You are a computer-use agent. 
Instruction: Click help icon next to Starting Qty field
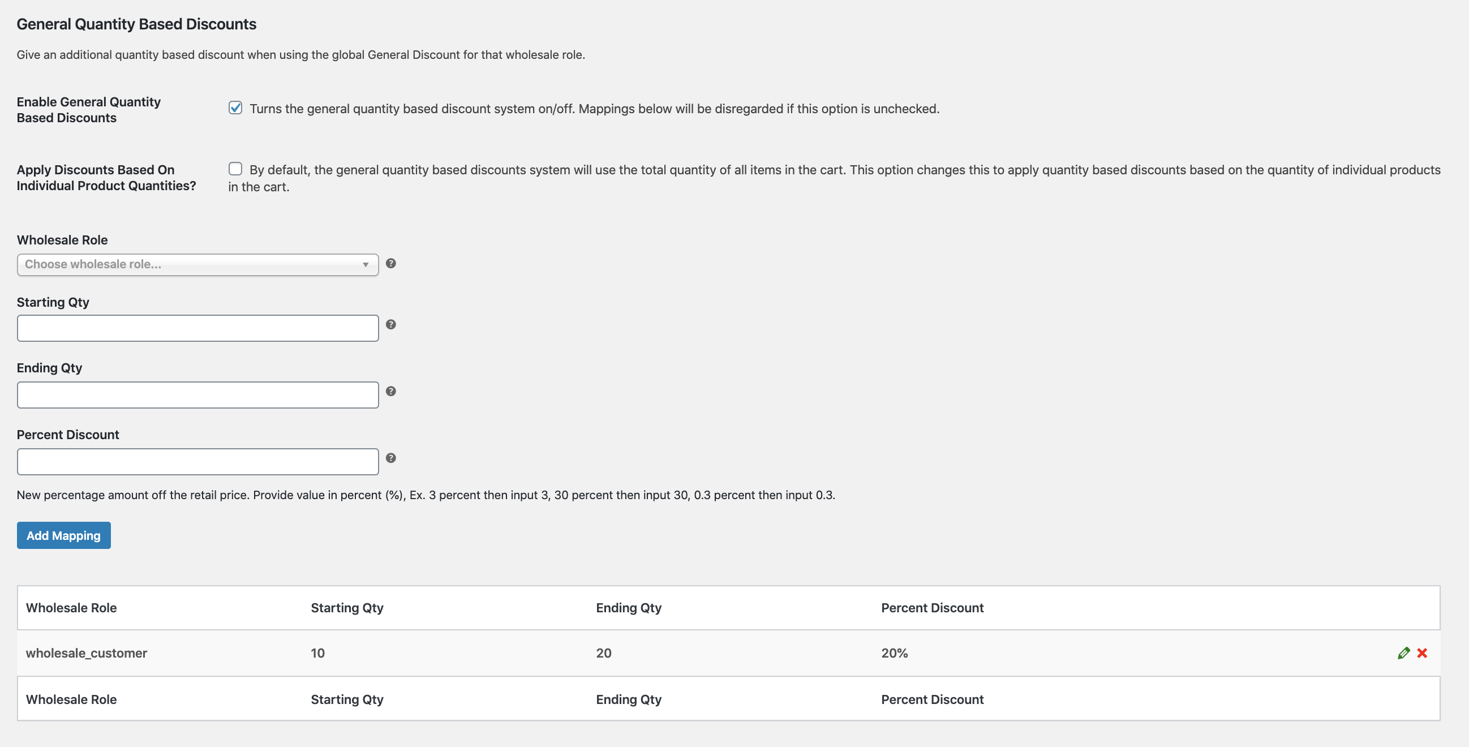point(390,324)
